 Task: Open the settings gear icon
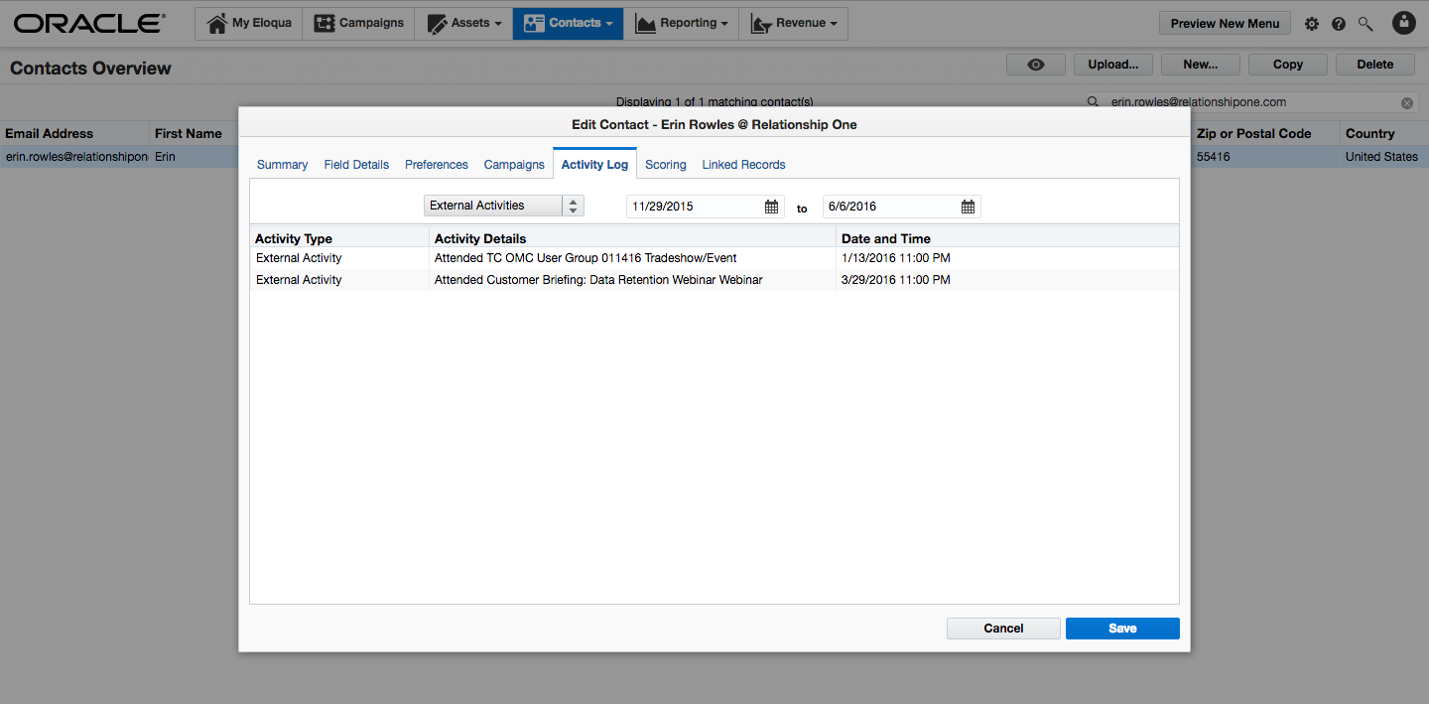pos(1311,23)
